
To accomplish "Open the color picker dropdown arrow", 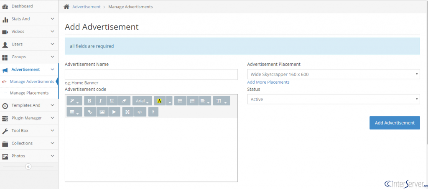I will [169, 101].
